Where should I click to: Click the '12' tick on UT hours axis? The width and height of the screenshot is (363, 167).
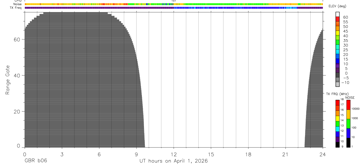[174, 154]
